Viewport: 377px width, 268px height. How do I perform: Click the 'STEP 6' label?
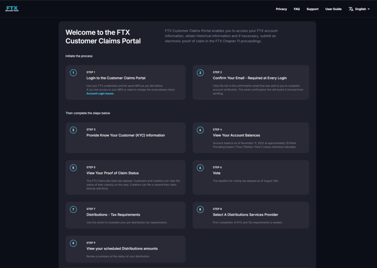[x=217, y=167]
